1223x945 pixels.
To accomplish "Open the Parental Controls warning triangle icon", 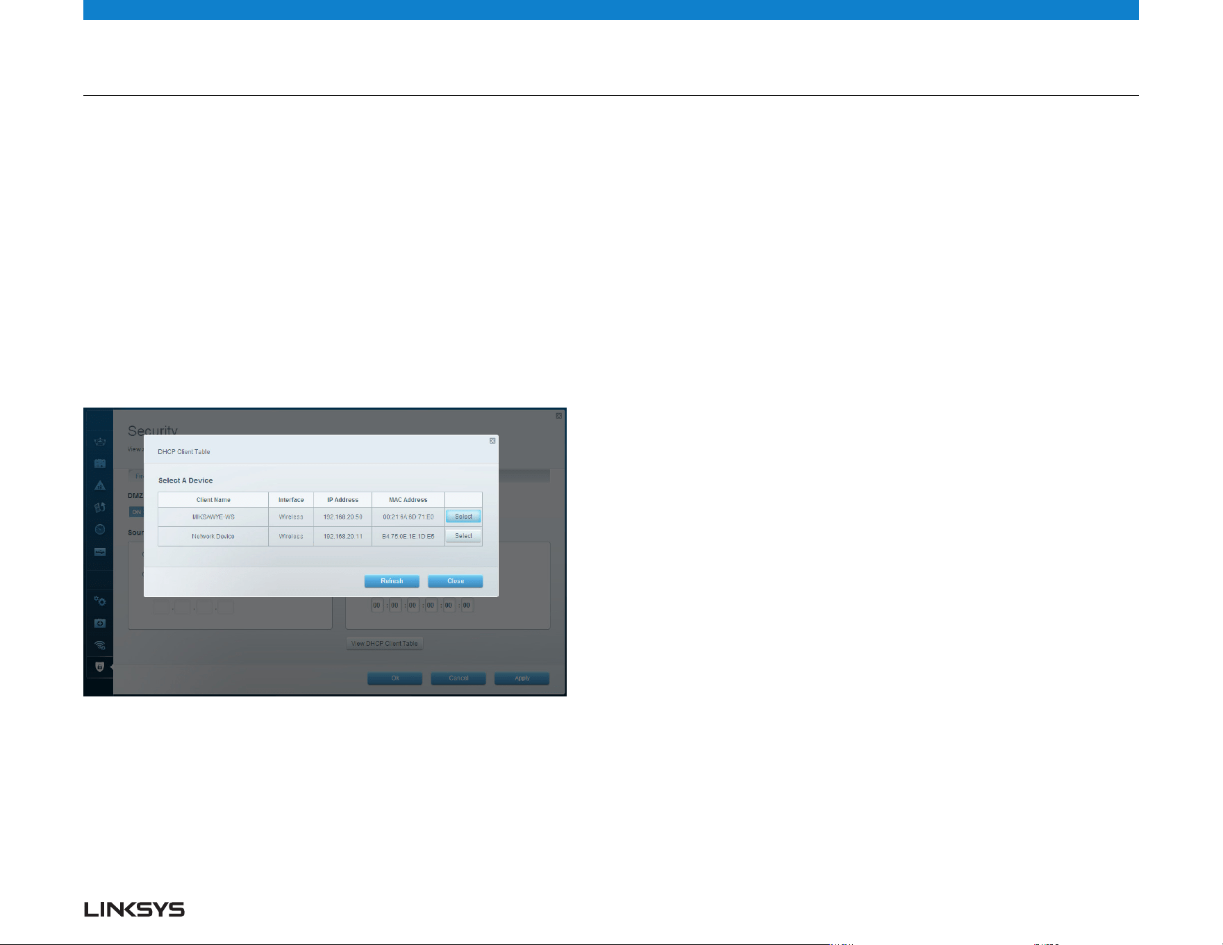I will (100, 485).
